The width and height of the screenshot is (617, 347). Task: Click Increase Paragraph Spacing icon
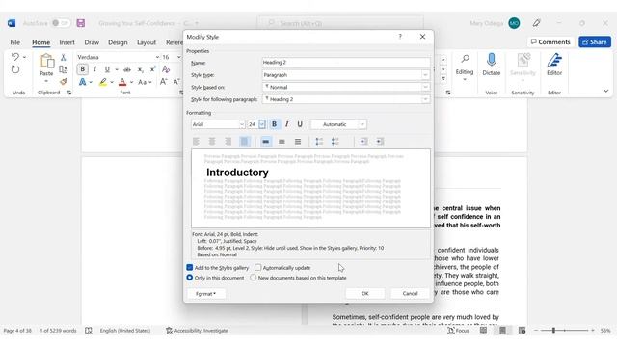[x=319, y=142]
